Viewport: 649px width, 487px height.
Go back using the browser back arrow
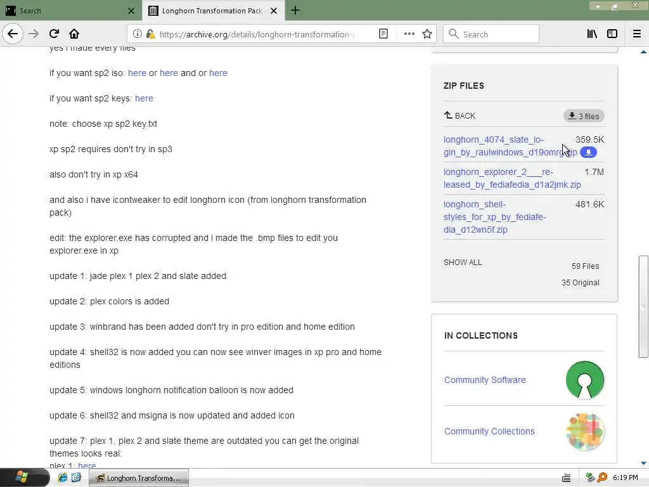coord(13,34)
